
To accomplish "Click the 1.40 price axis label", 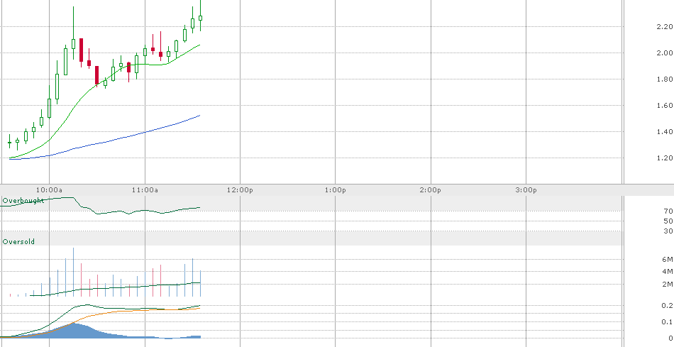I will coord(665,131).
